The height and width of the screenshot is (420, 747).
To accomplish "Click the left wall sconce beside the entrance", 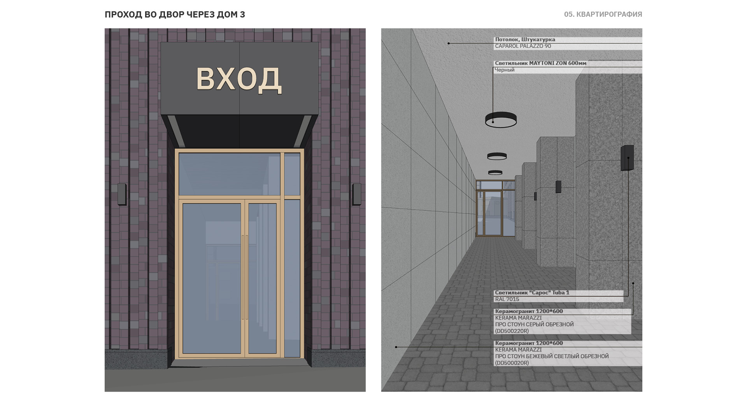I will (122, 194).
